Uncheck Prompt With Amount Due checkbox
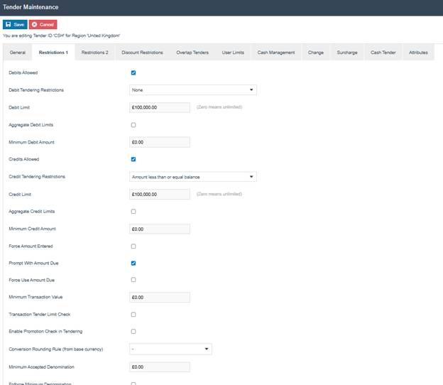The width and height of the screenshot is (443, 385). [x=133, y=263]
